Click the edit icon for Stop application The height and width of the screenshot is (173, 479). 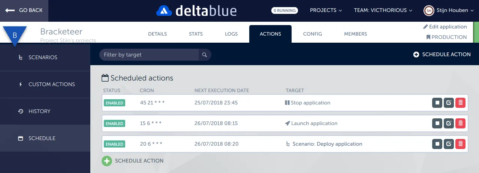449,103
